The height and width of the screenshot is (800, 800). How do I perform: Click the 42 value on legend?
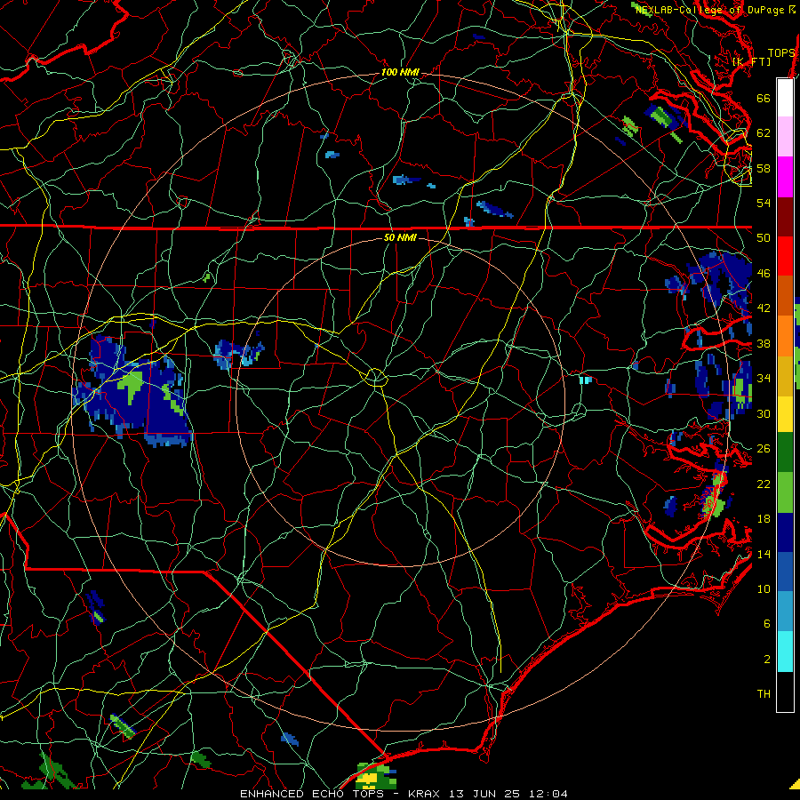(x=764, y=308)
